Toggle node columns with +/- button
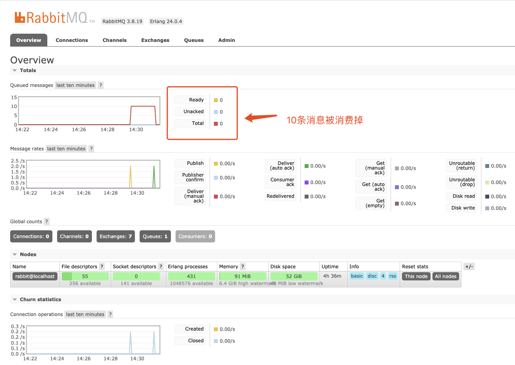Viewport: 515px width, 365px height. pyautogui.click(x=469, y=267)
